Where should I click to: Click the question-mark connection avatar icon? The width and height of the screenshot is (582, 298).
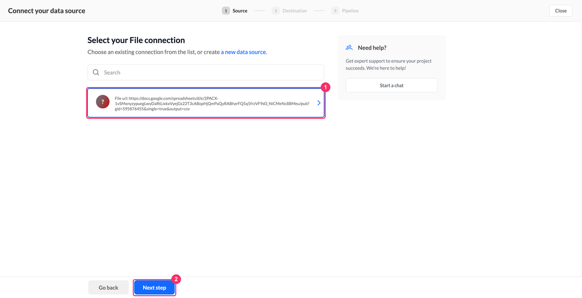[x=103, y=102]
